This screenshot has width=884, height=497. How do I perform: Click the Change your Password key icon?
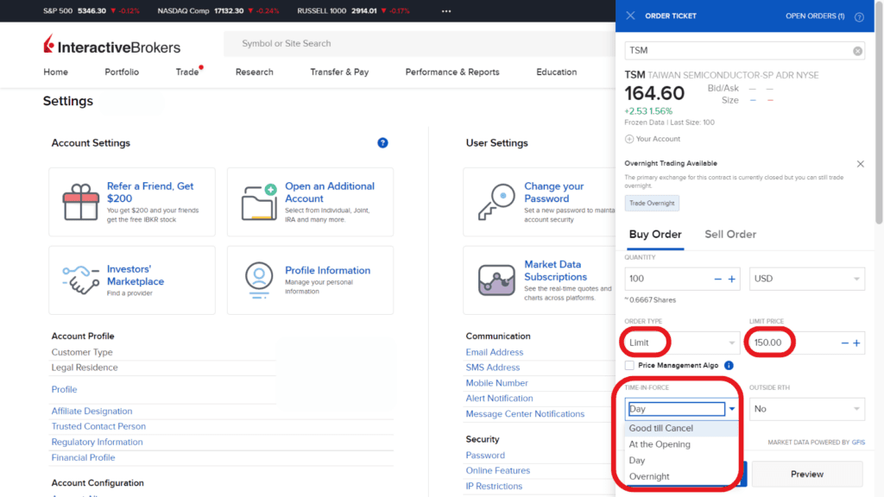pos(494,201)
